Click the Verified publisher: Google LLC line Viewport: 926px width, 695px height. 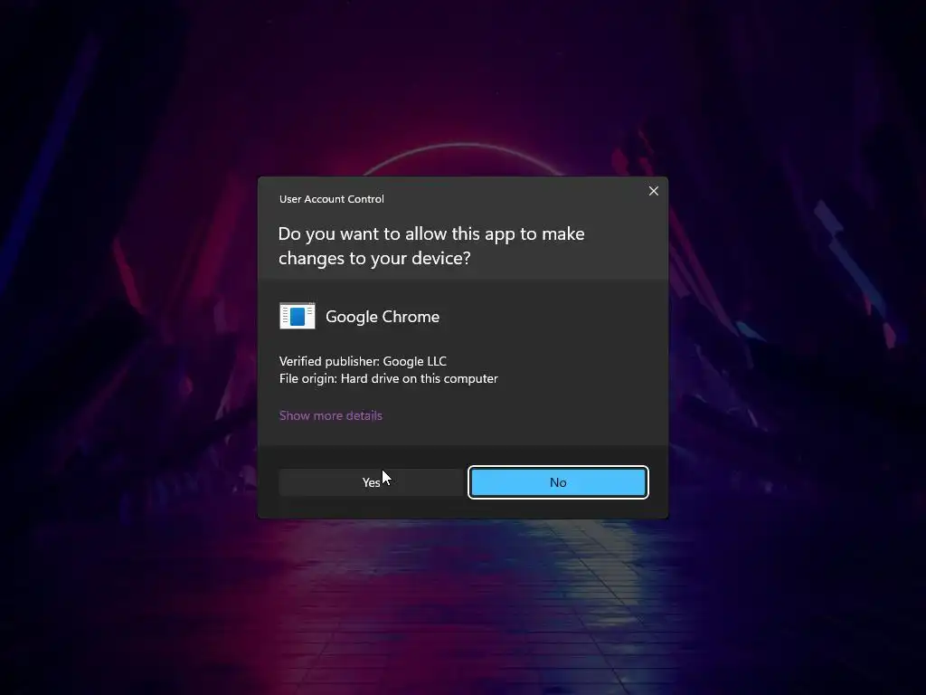363,361
